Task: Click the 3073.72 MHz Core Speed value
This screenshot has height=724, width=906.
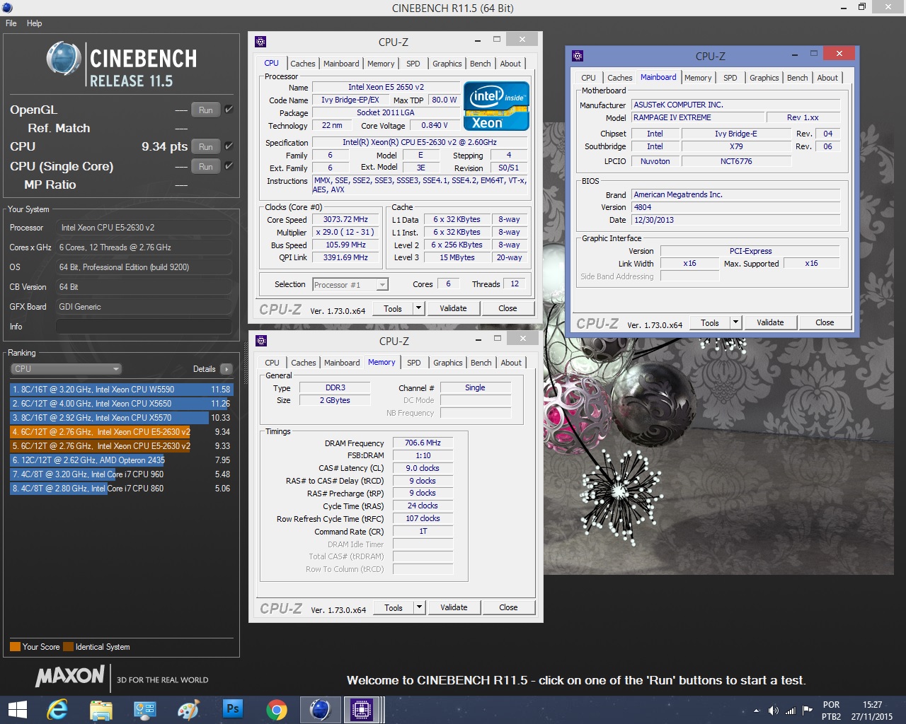Action: tap(345, 219)
